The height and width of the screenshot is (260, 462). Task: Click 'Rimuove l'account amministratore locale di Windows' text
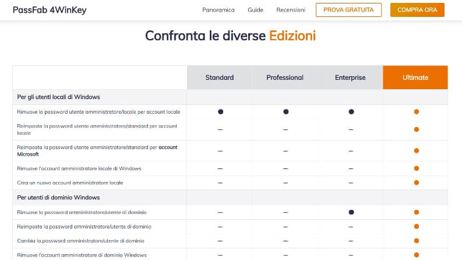[x=79, y=168]
